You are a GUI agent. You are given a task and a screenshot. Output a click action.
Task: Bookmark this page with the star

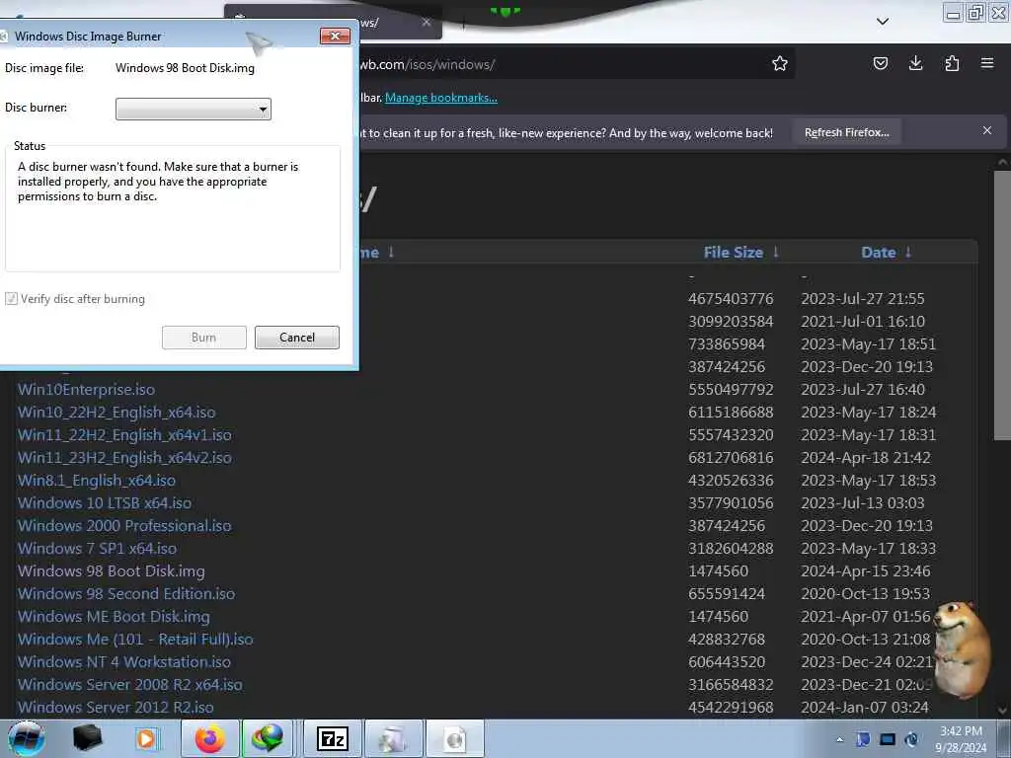click(780, 64)
